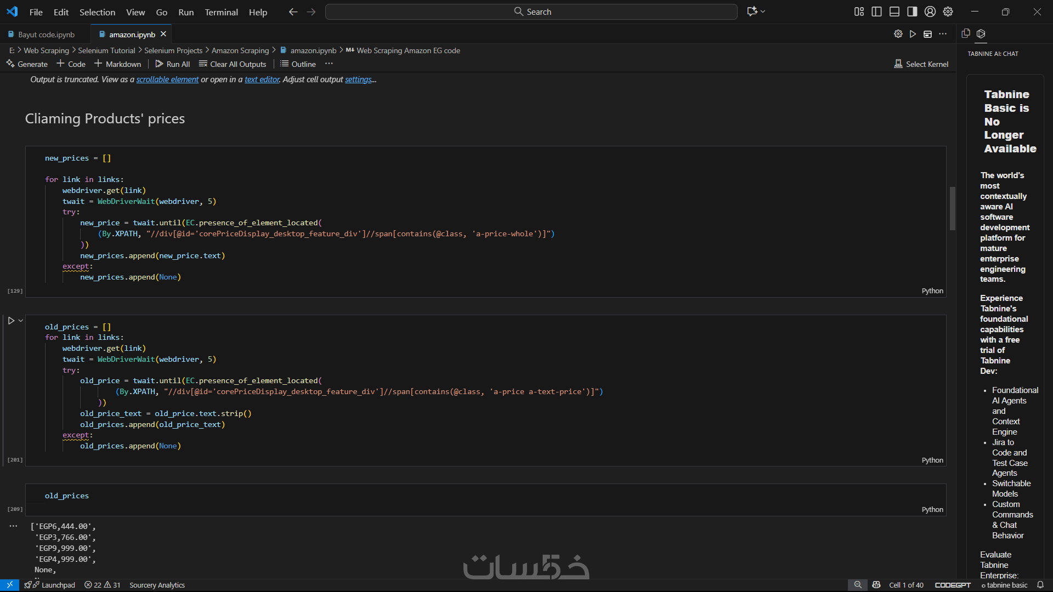1053x592 pixels.
Task: Click the notebook vertical scrollbar thumb
Action: coord(953,208)
